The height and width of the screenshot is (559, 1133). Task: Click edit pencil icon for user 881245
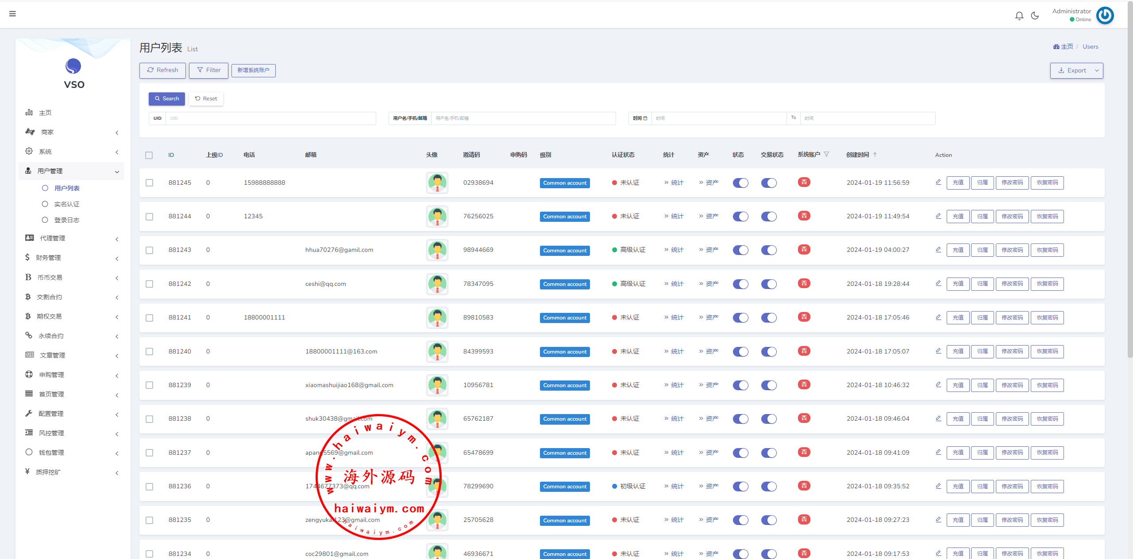[x=938, y=182]
